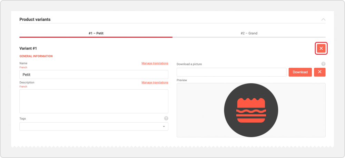Switch to the #2 – Grand tab
The height and width of the screenshot is (158, 345).
[249, 33]
